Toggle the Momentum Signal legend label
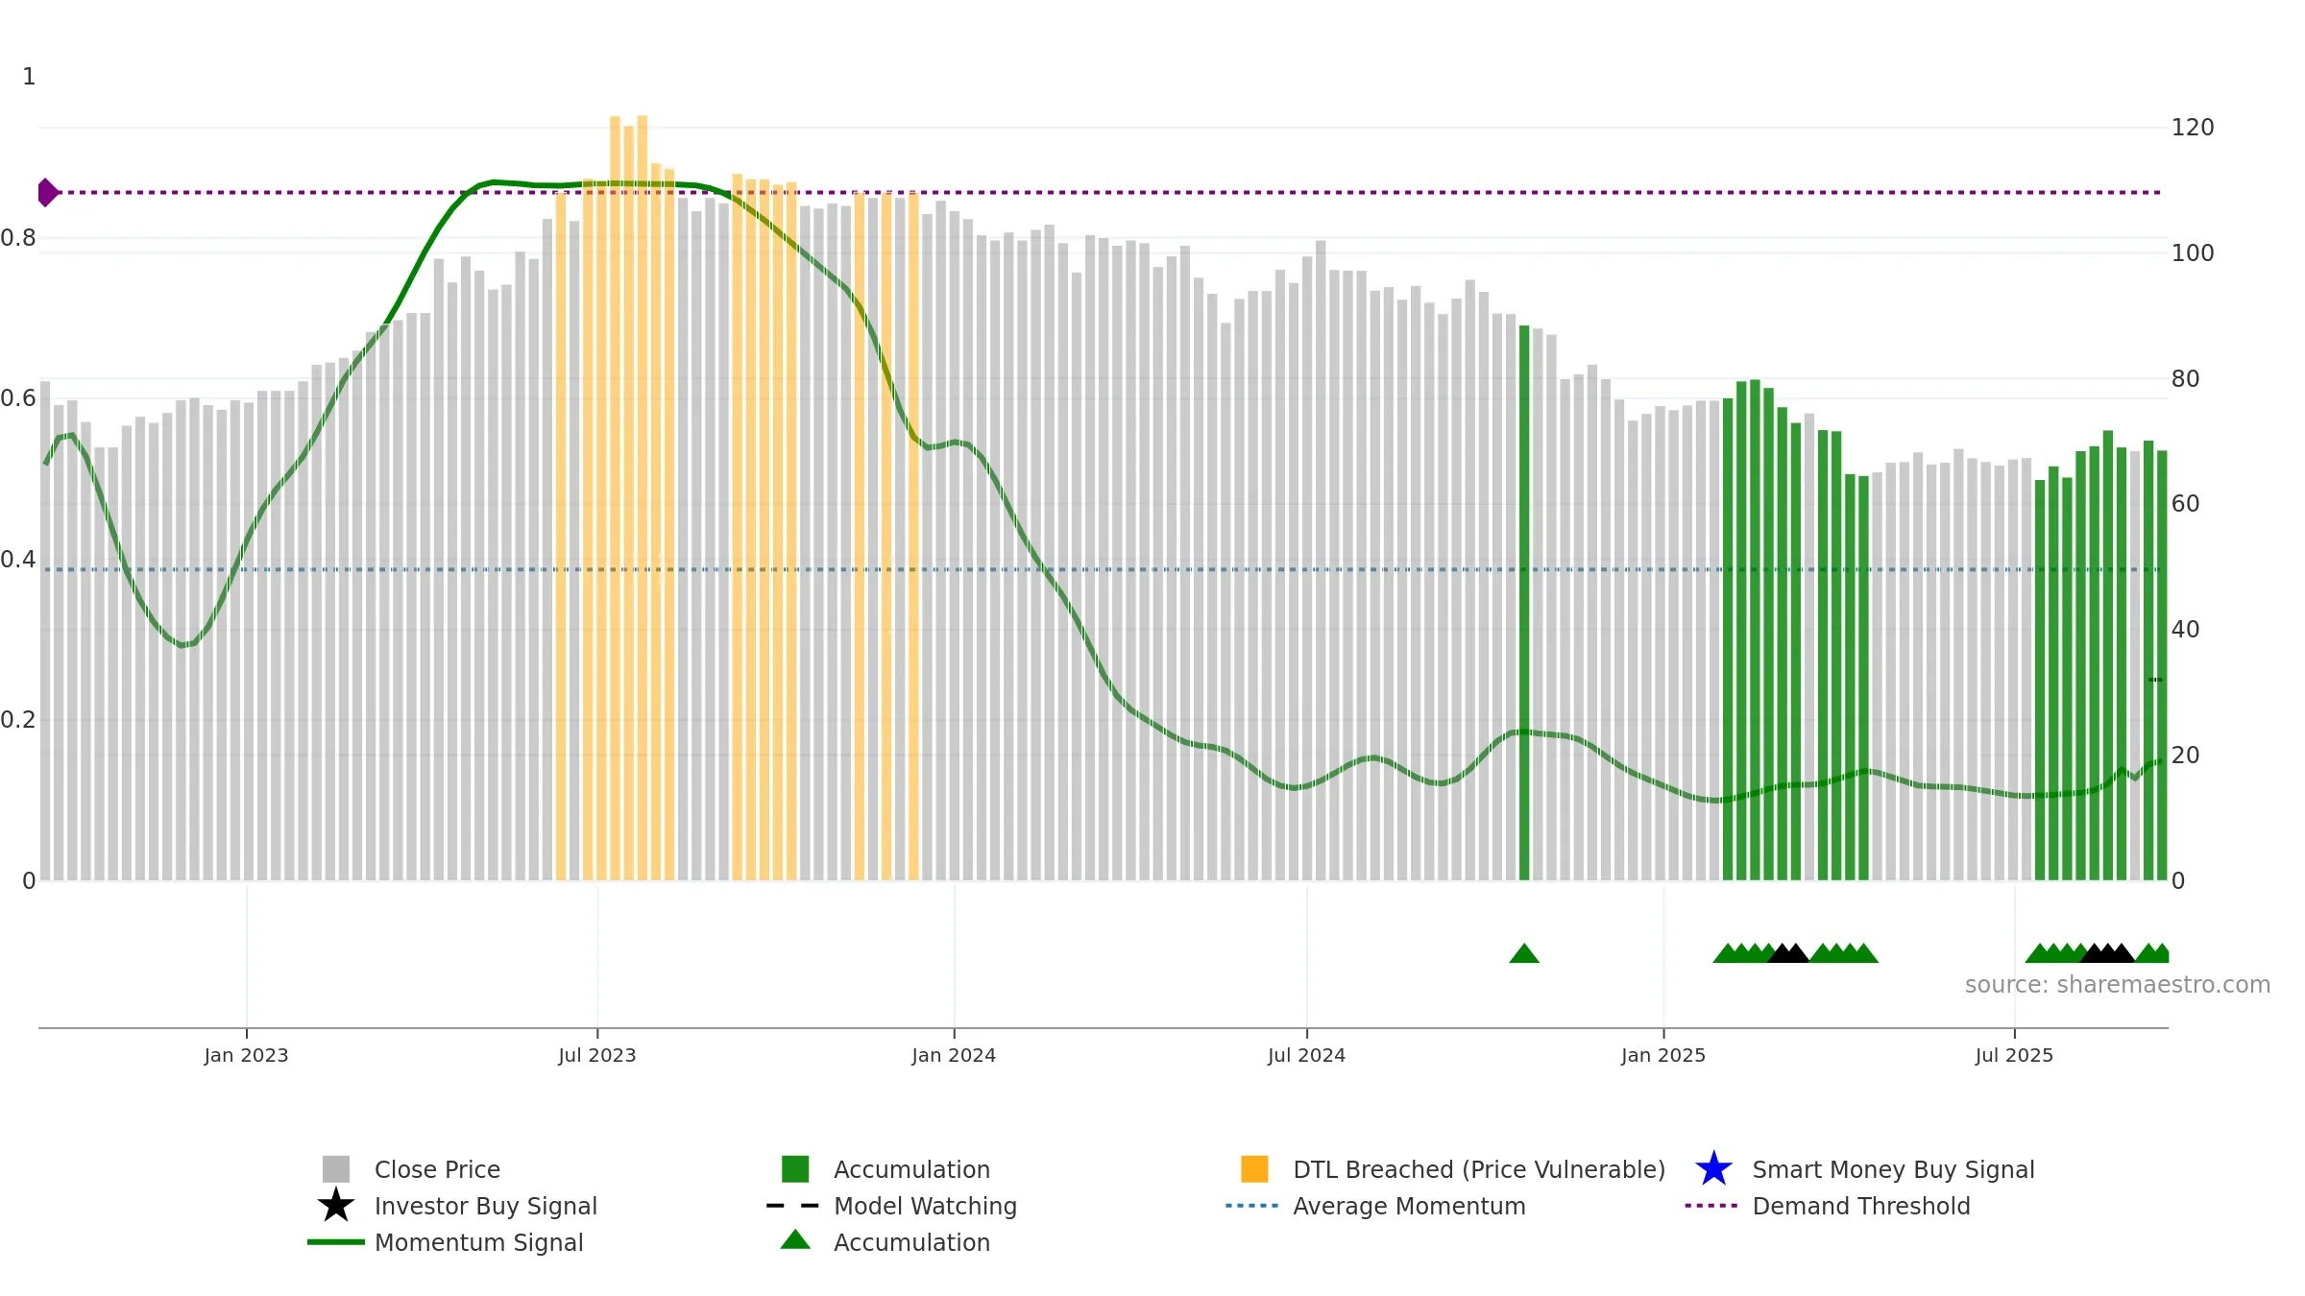2305x1296 pixels. point(478,1242)
